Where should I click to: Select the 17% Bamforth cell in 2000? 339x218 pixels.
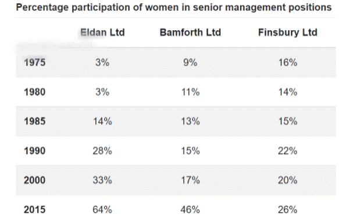point(190,180)
